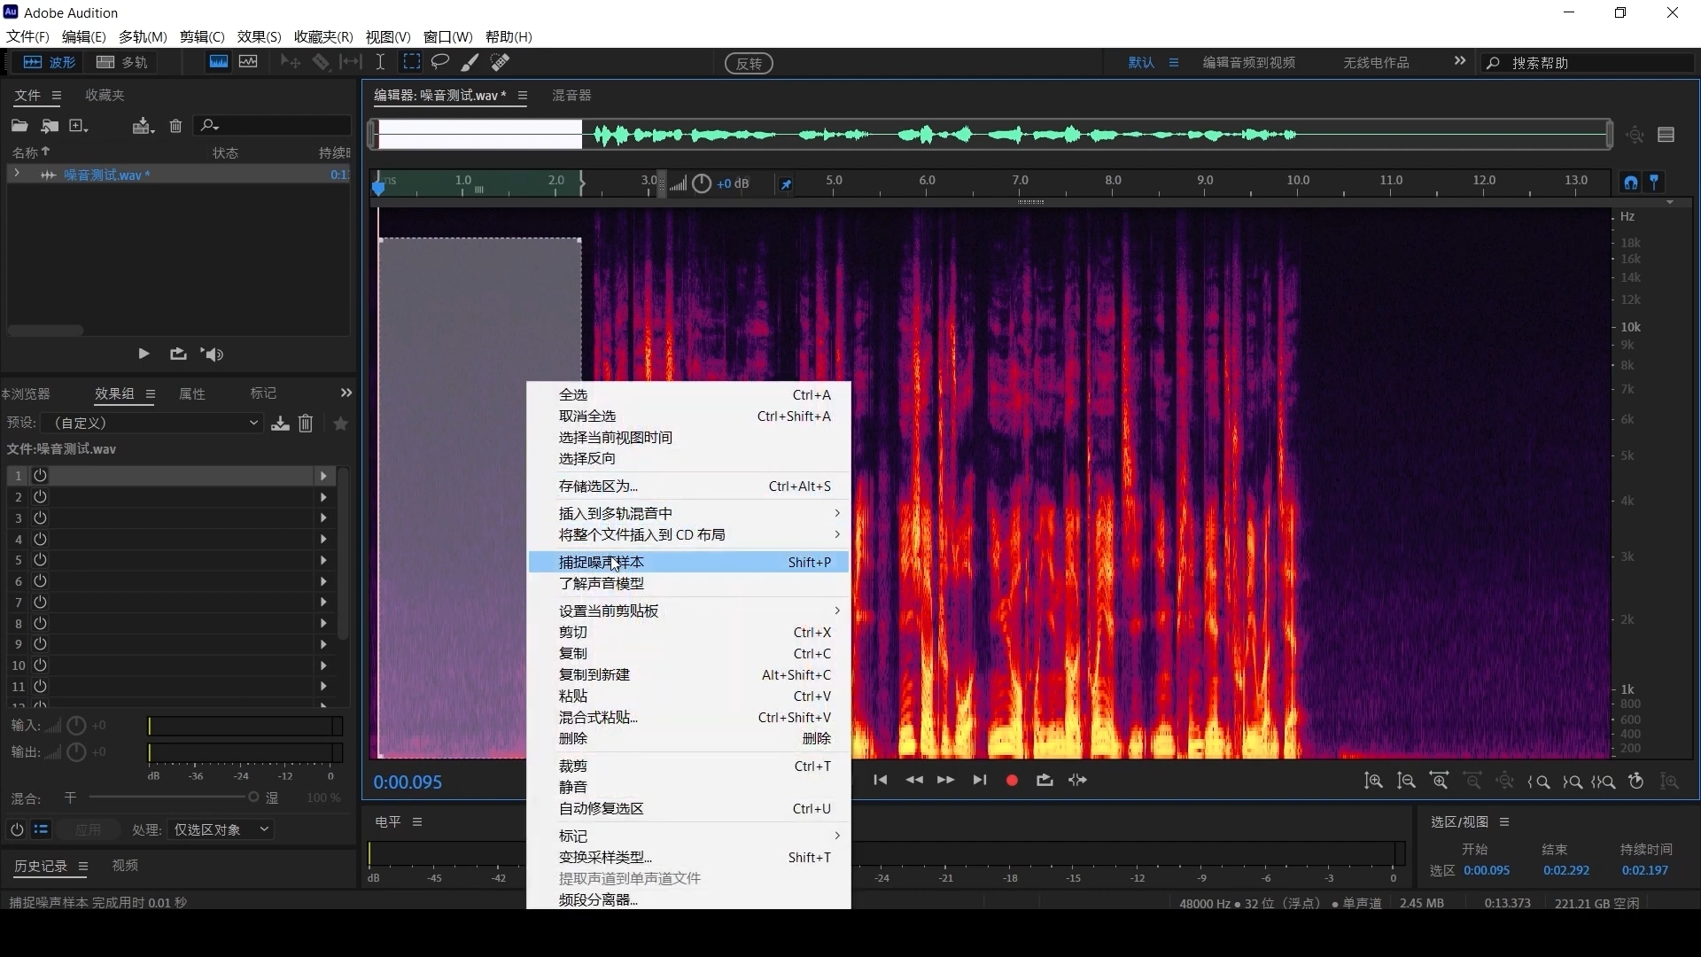The width and height of the screenshot is (1701, 957).
Task: Expand the 噪音测试.wav file tree item
Action: pyautogui.click(x=17, y=175)
